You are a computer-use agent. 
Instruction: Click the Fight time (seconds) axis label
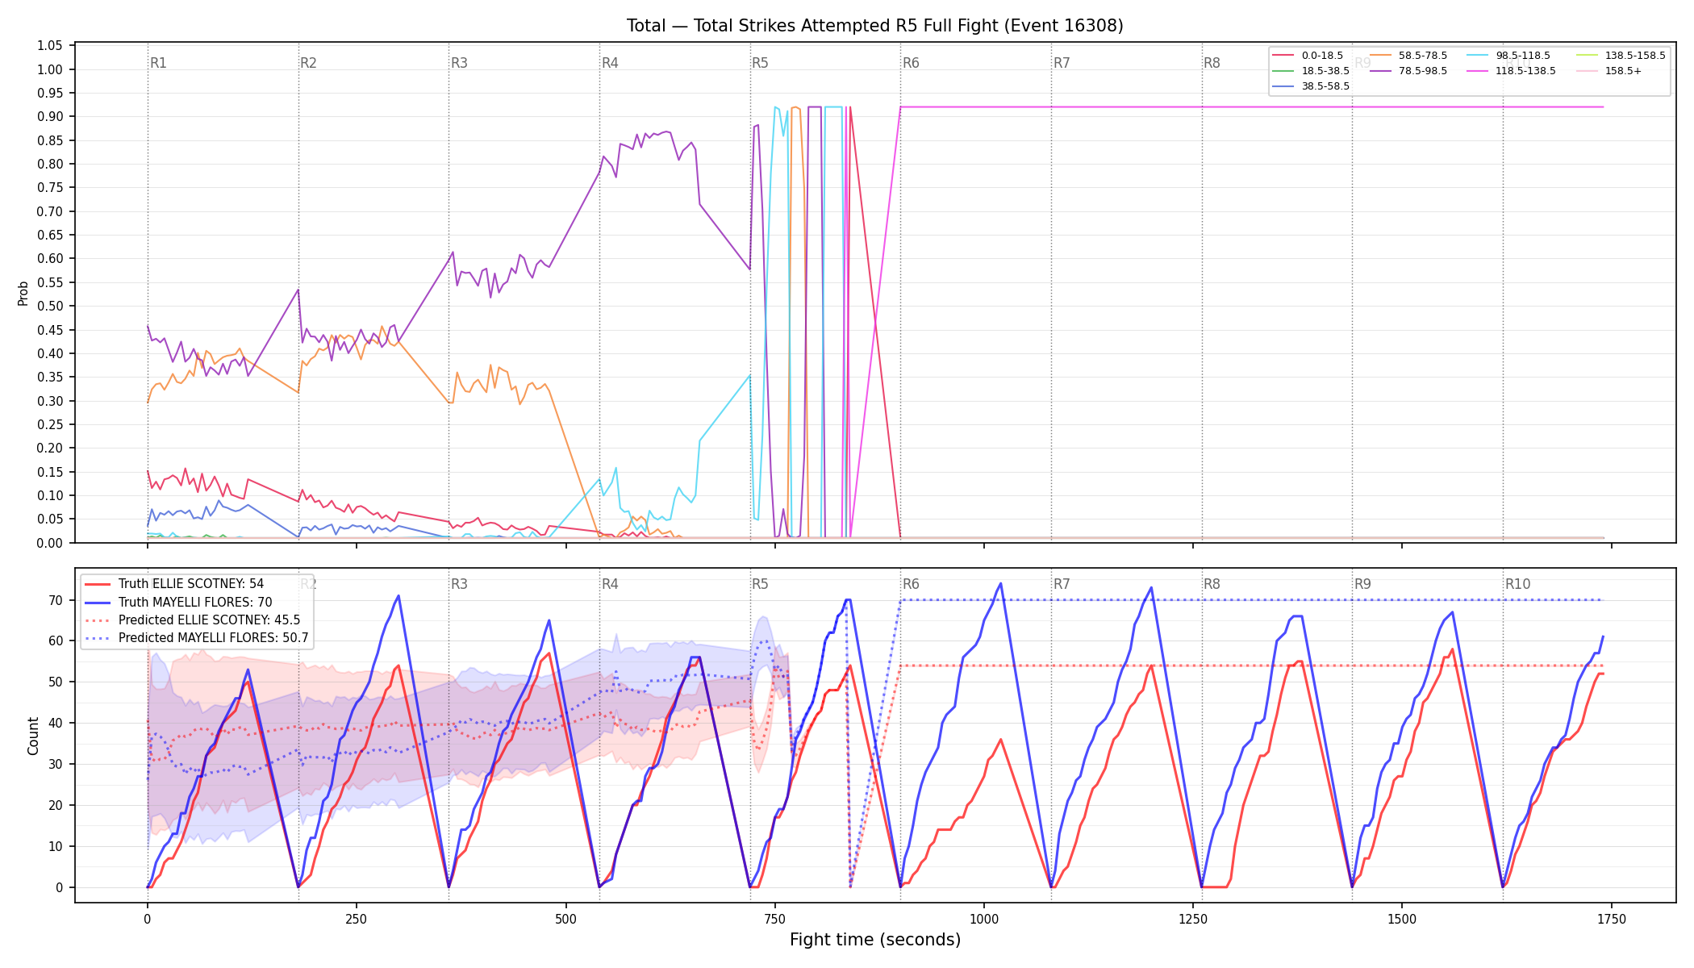click(875, 940)
